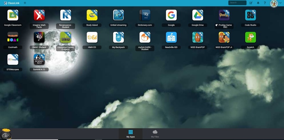Click the Dictionary.com label
The height and width of the screenshot is (140, 284).
(x=145, y=25)
